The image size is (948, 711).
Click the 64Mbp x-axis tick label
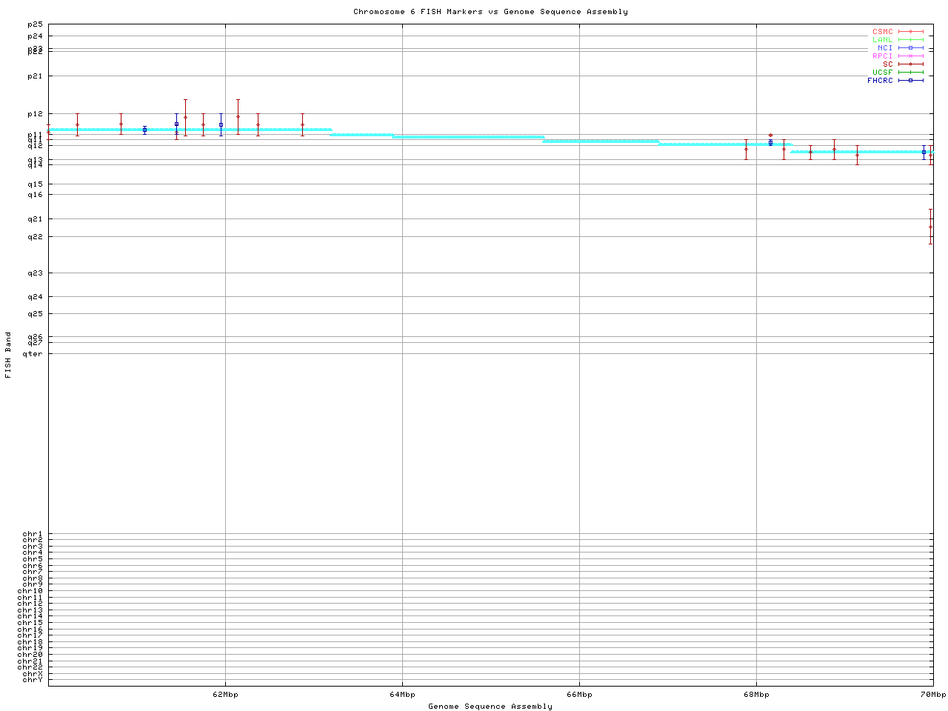[x=402, y=695]
